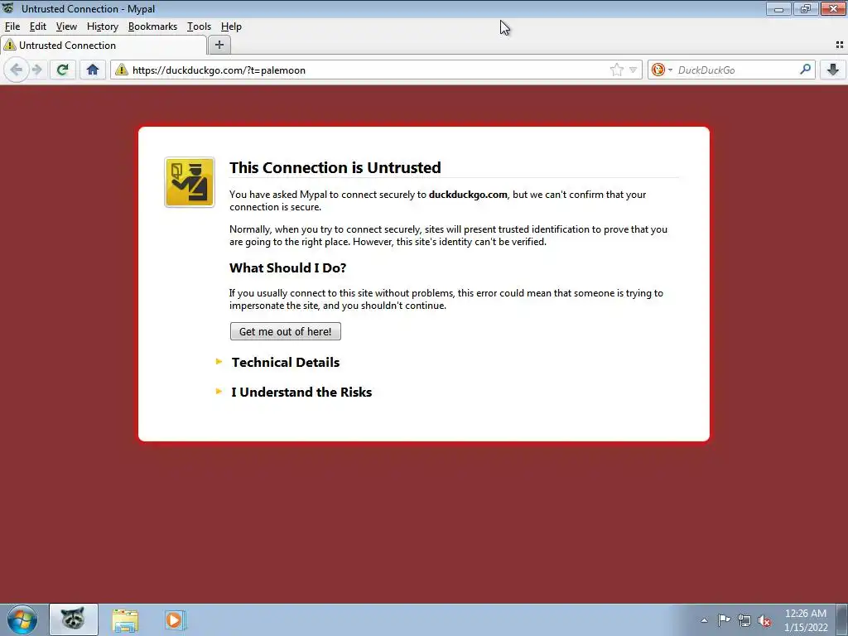
Task: Open the Bookmarks menu
Action: pyautogui.click(x=152, y=26)
